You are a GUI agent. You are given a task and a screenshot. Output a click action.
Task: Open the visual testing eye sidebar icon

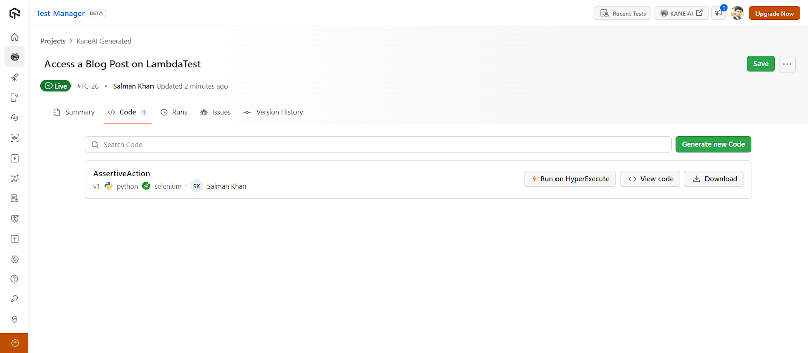[15, 138]
